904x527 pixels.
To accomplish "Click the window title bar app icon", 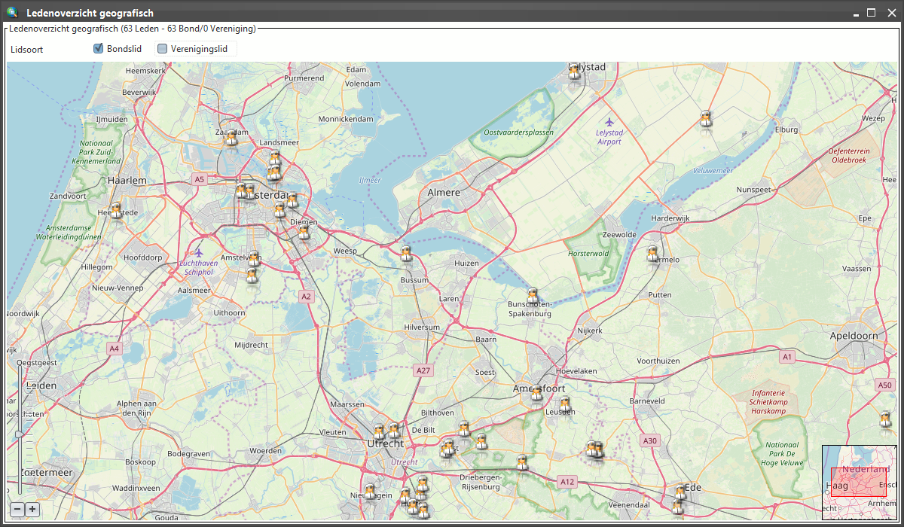I will (12, 12).
